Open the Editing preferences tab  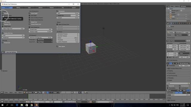(x=18, y=8)
